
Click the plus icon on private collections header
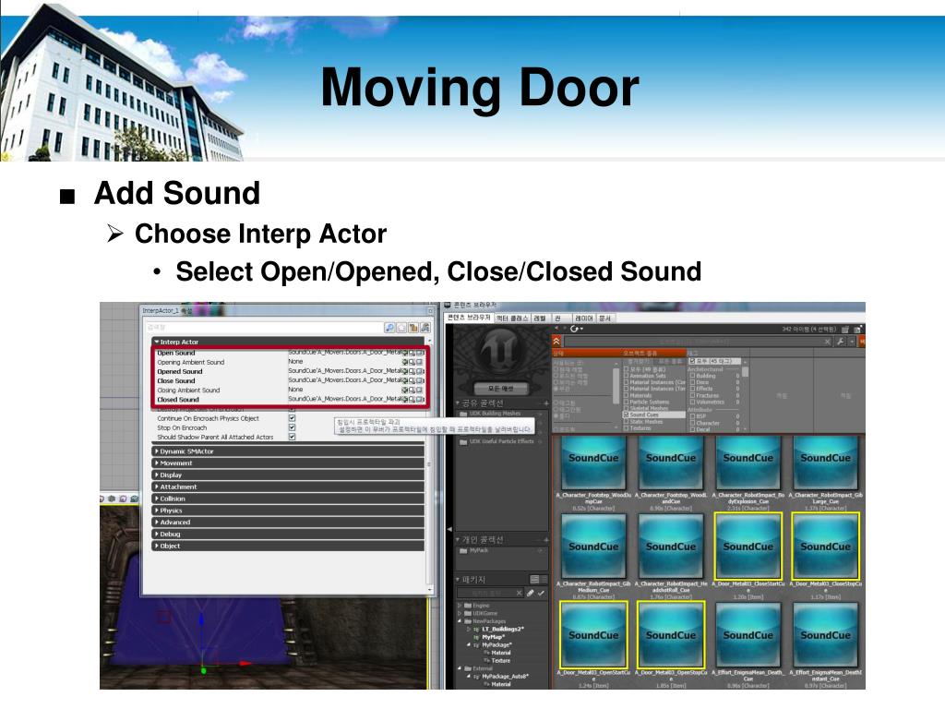coord(545,539)
